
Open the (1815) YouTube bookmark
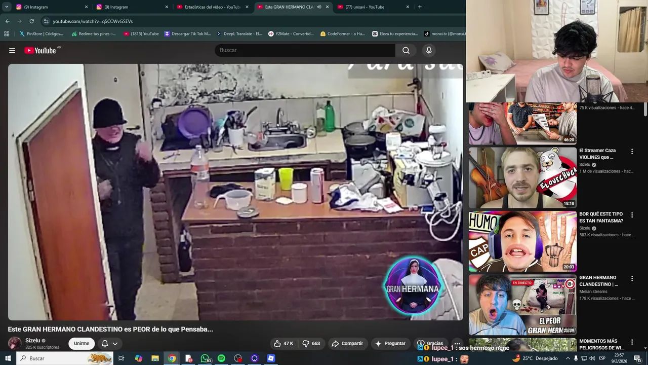click(x=141, y=33)
